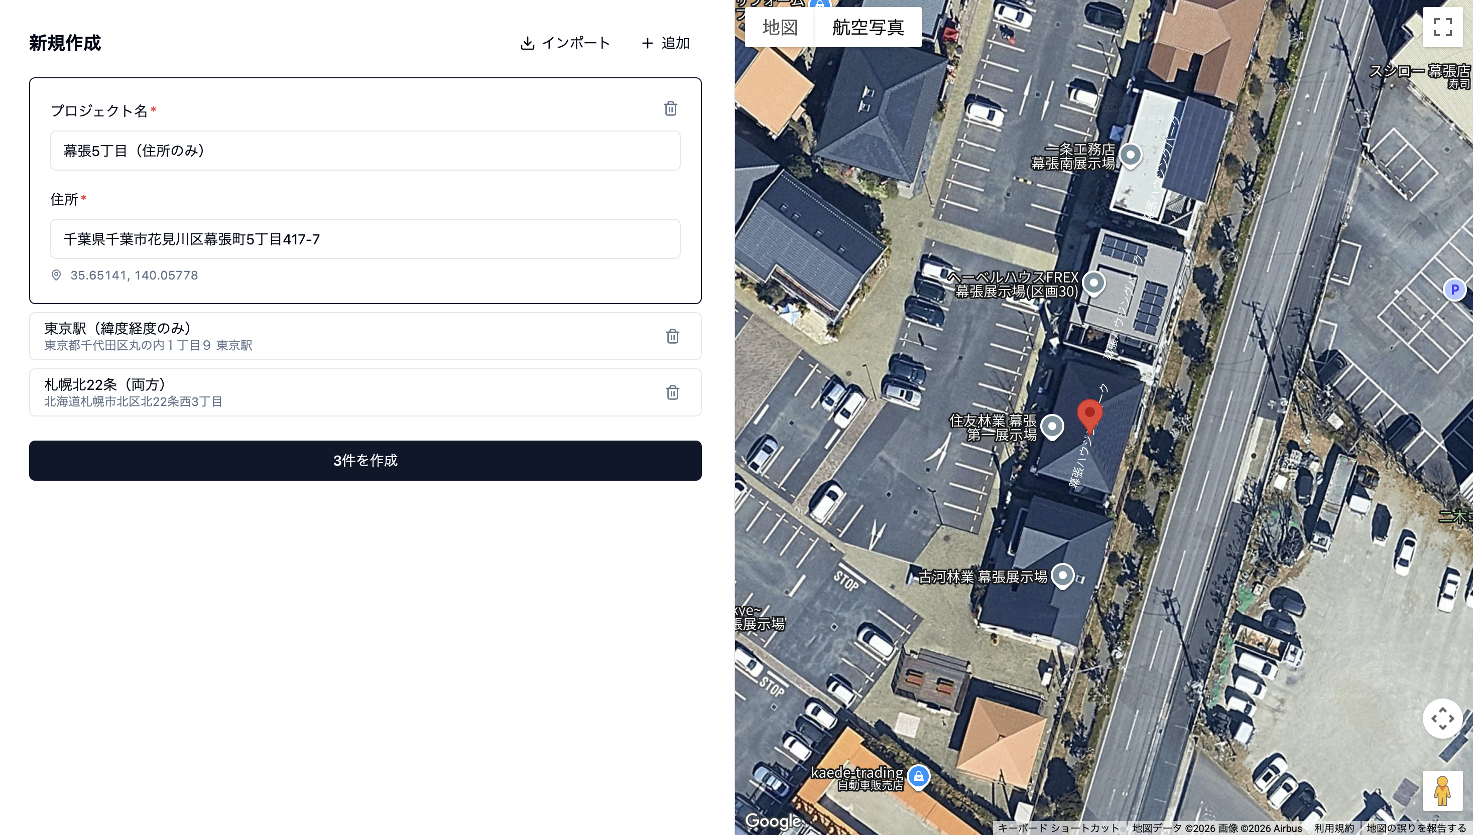Click 地図の誤りを報告する link
Image resolution: width=1473 pixels, height=835 pixels.
click(x=1416, y=828)
